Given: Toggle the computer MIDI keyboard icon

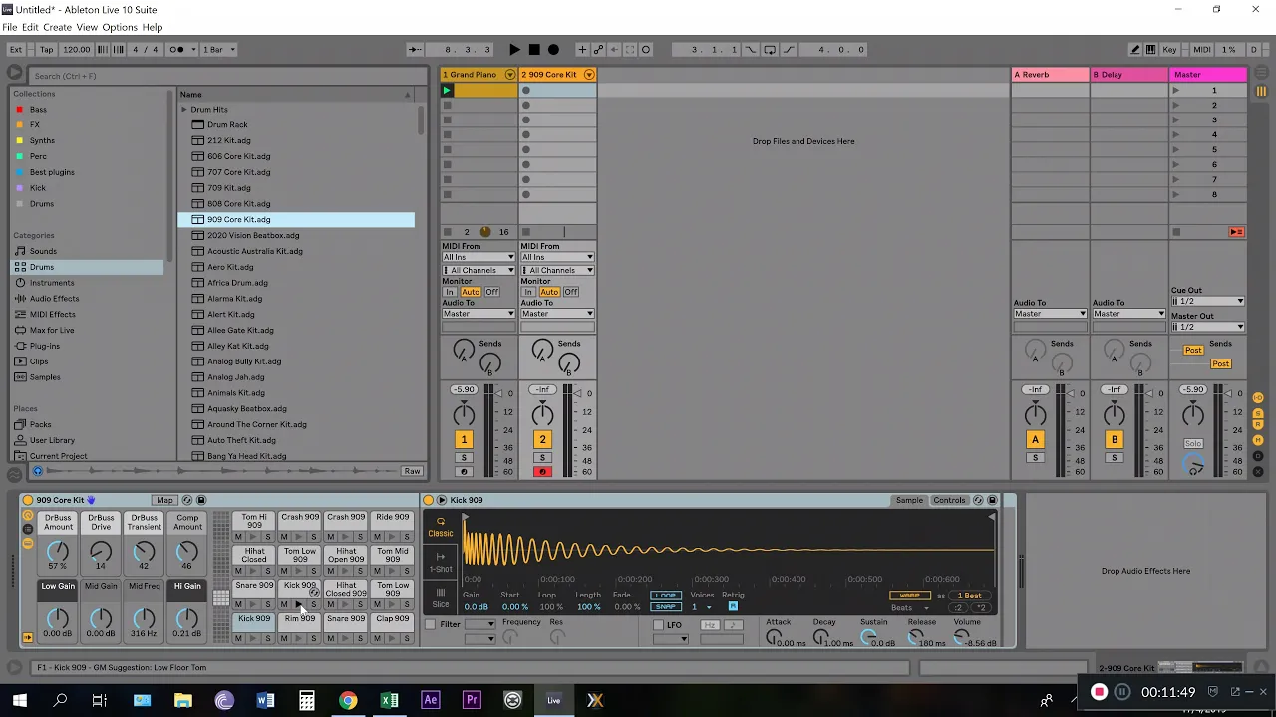Looking at the screenshot, I should point(1150,49).
